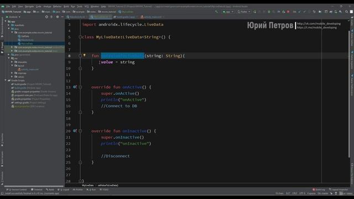This screenshot has width=354, height=199.
Task: Open the Layout Inspector panel
Action: 339,190
